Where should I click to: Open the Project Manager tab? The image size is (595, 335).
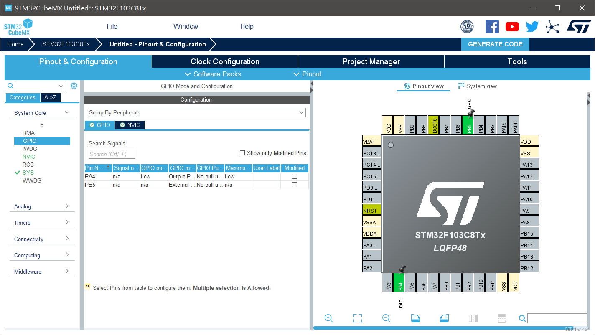(371, 61)
